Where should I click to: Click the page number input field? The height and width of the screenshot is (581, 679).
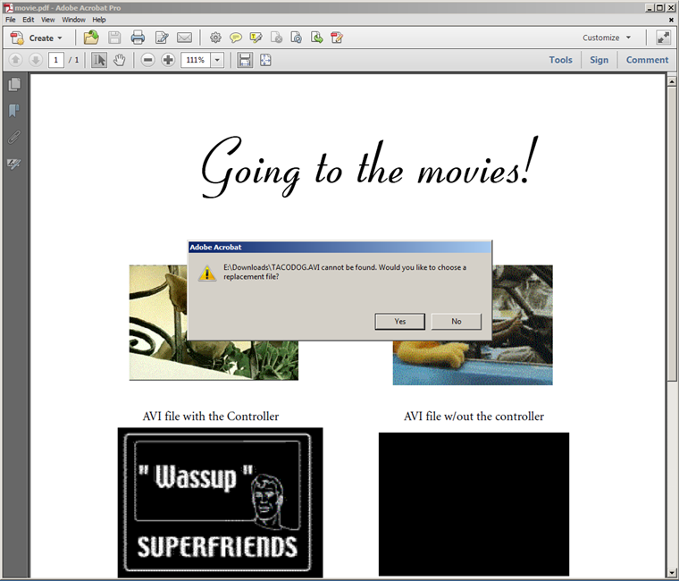click(56, 60)
